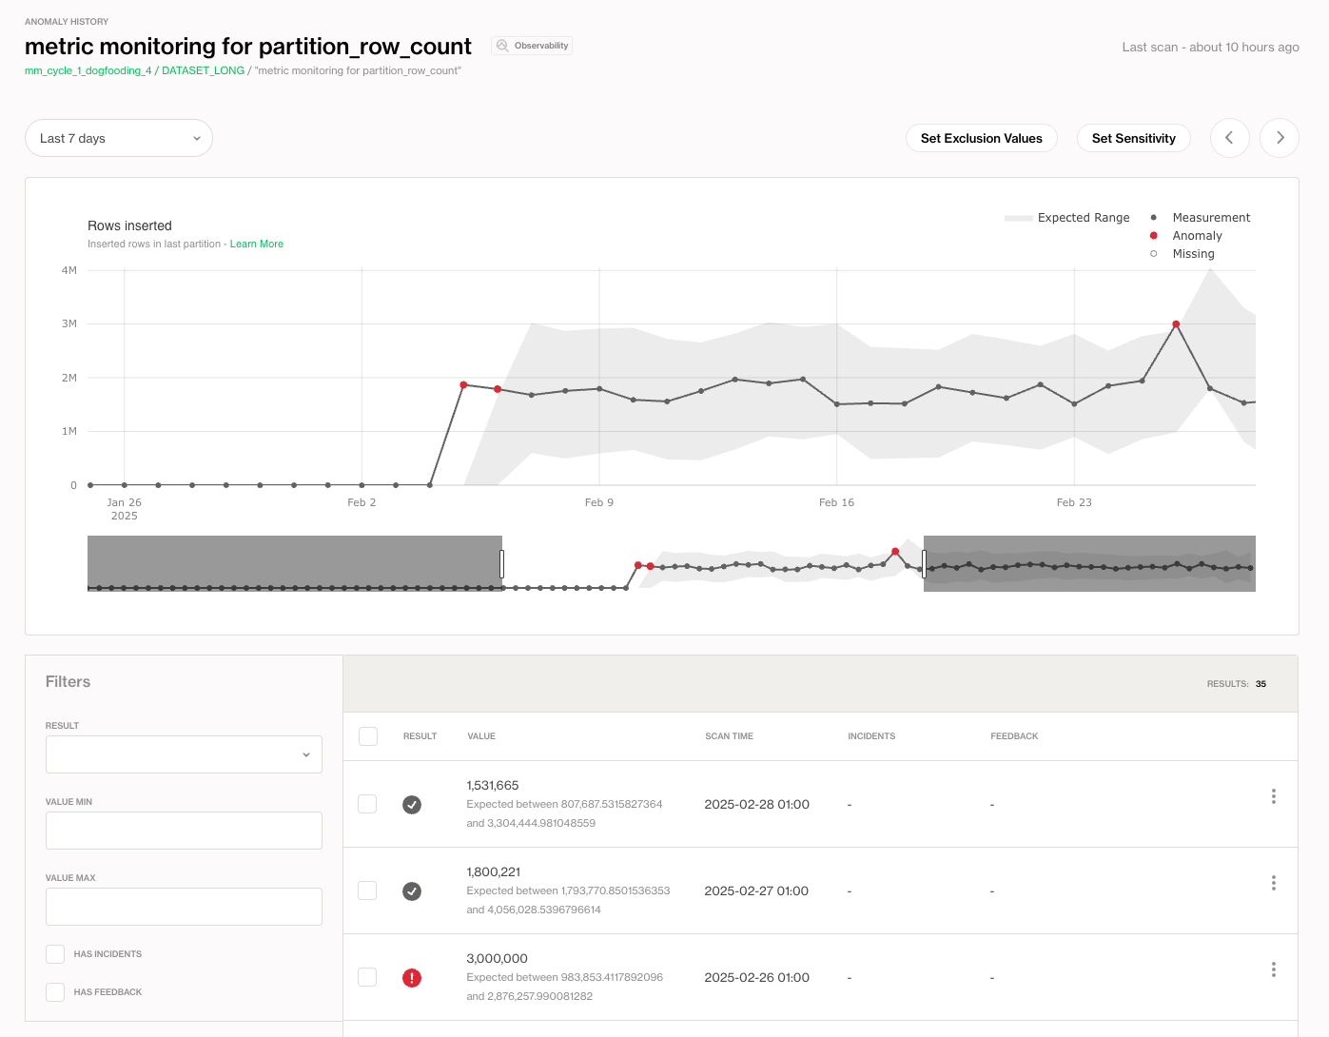The height and width of the screenshot is (1037, 1329).
Task: Click pass checkmark icon for 1,531,665
Action: (x=412, y=805)
